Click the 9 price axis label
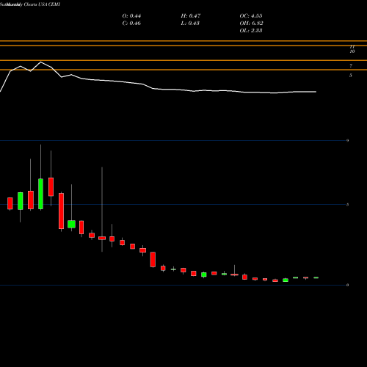This screenshot has height=367, width=367. (347, 140)
